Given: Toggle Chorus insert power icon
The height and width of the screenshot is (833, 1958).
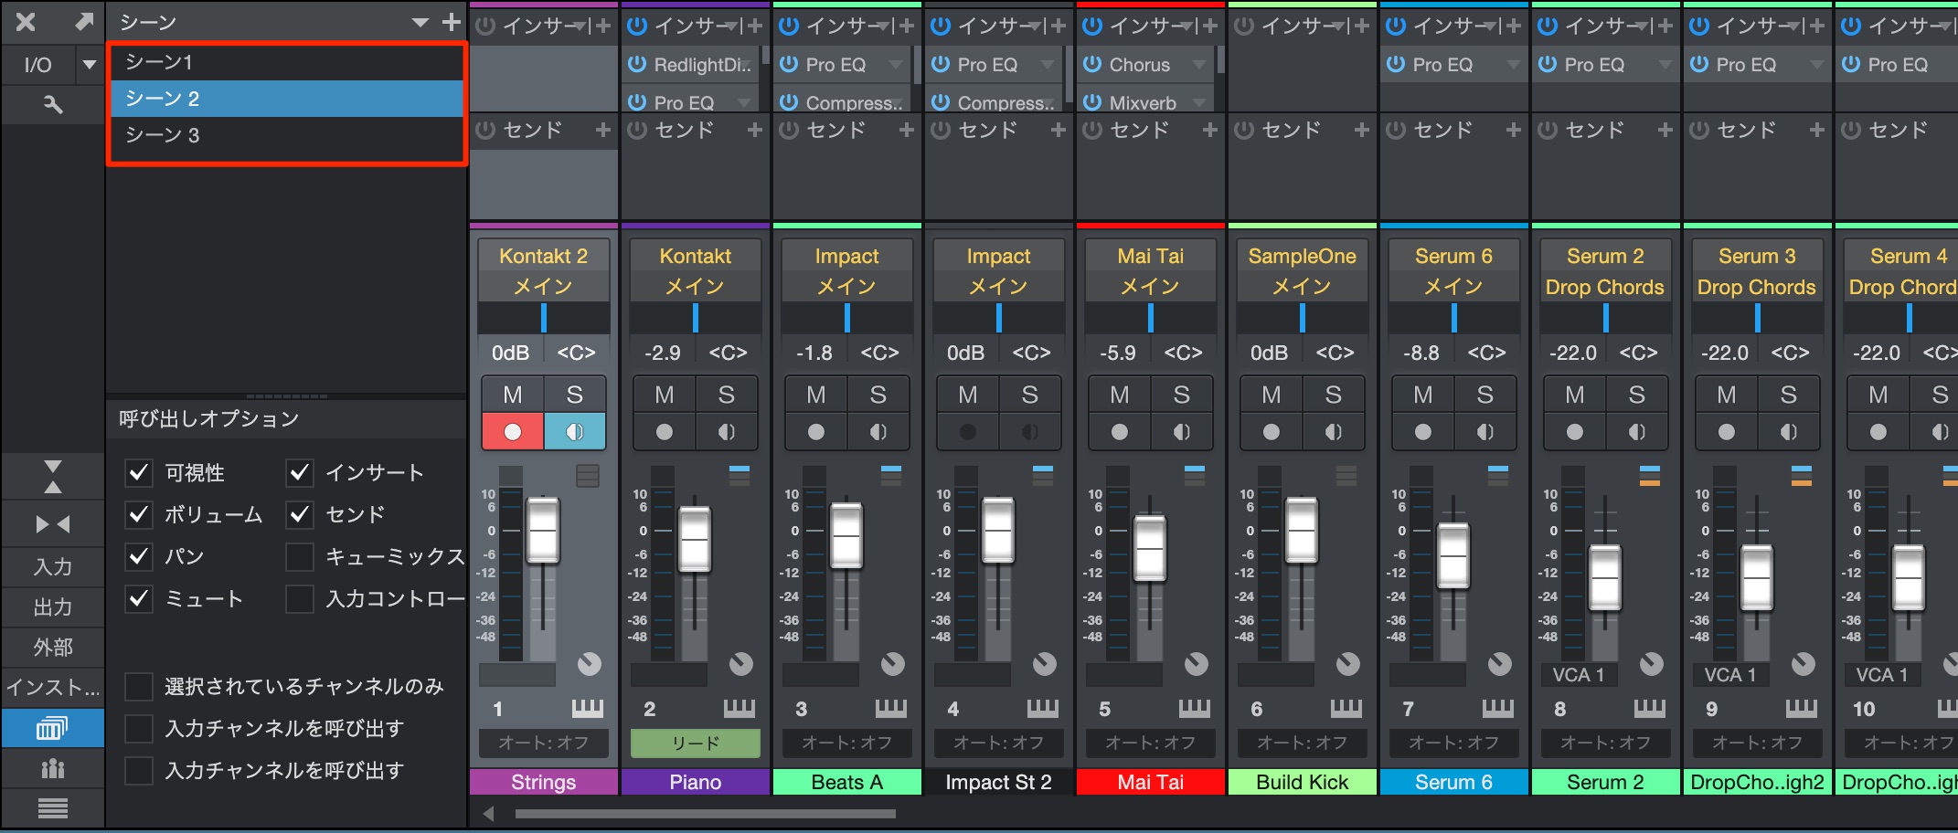Looking at the screenshot, I should (1092, 65).
